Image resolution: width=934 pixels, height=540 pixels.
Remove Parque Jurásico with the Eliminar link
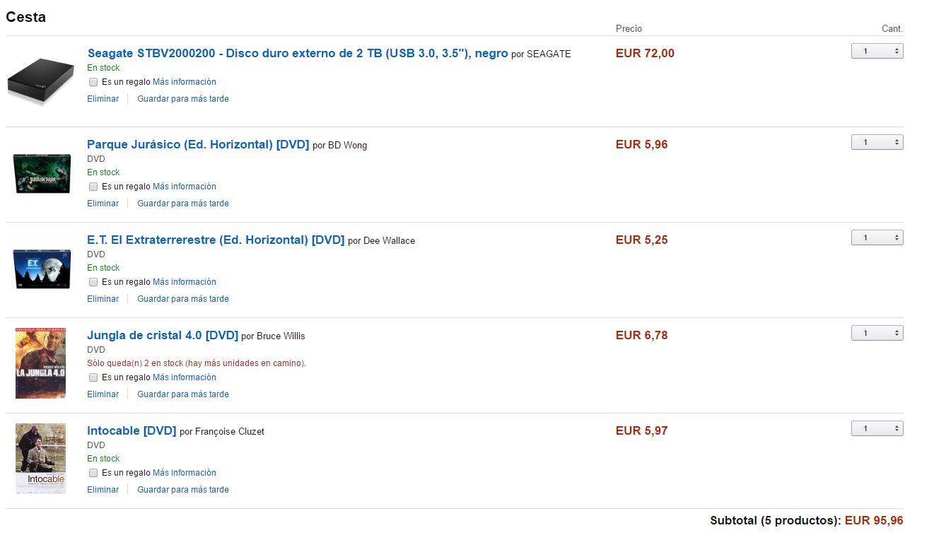tap(103, 204)
